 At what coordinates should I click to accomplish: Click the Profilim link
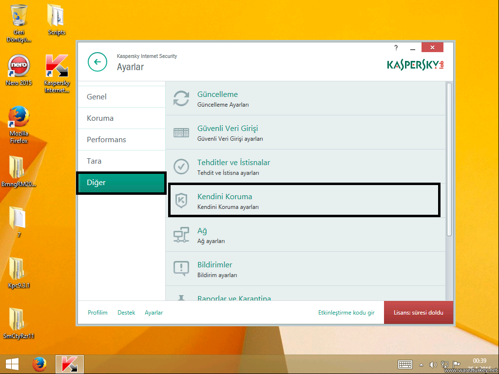pyautogui.click(x=97, y=313)
